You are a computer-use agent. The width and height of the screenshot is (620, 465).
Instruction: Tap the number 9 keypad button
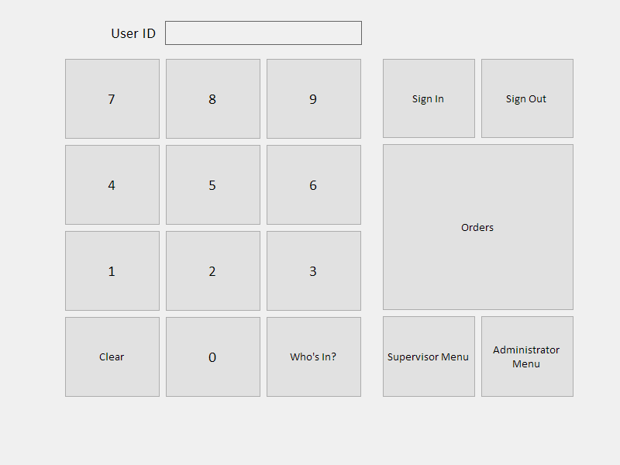click(313, 99)
